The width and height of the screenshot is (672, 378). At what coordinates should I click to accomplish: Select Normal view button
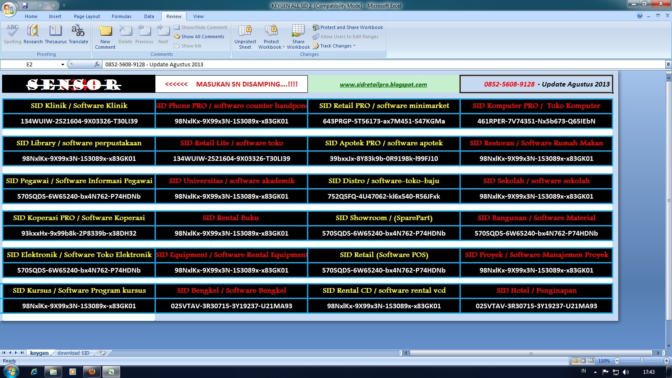575,361
